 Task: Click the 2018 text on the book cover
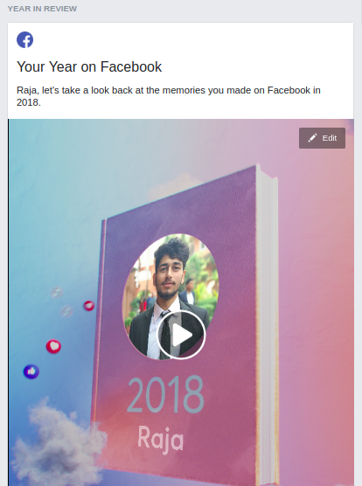(x=165, y=394)
